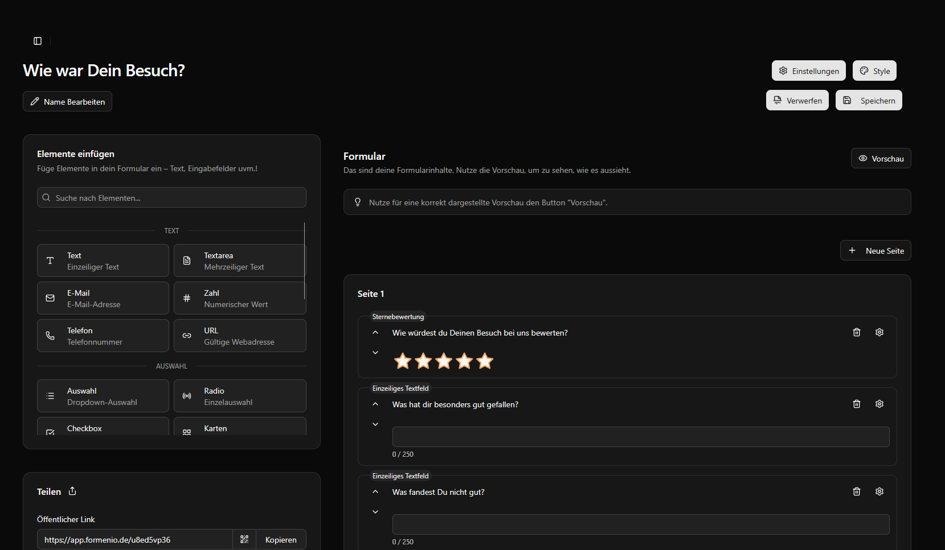This screenshot has width=945, height=550.
Task: Insert a Zahl (number) element
Action: 240,298
